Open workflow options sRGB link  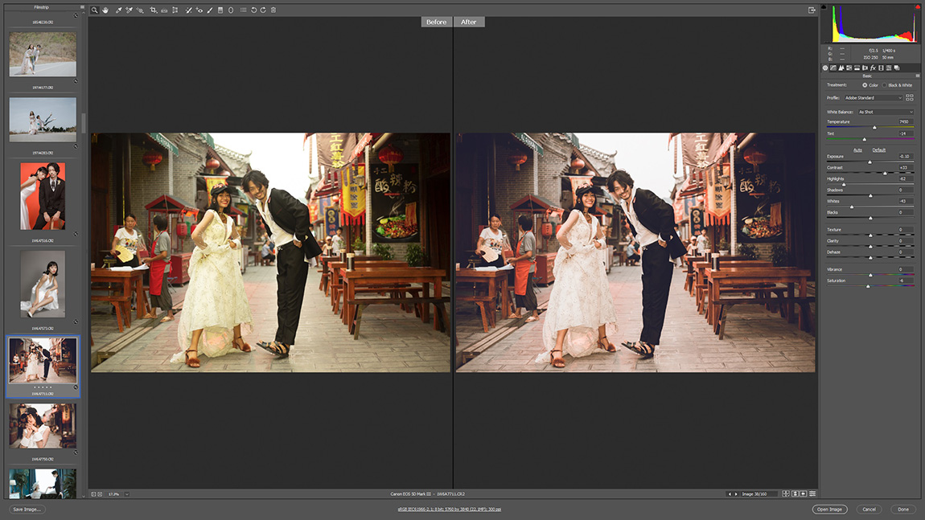point(450,510)
